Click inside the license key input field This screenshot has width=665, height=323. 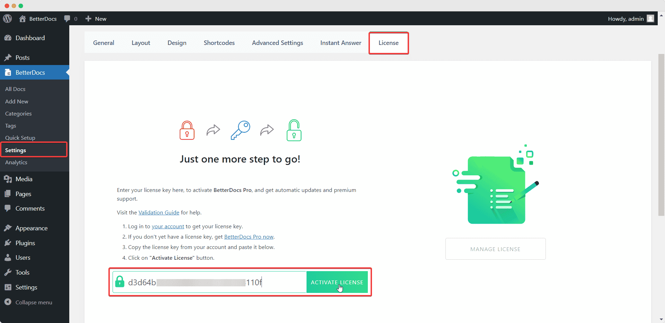(210, 282)
